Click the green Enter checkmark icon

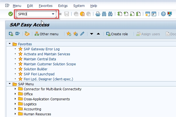11,14
